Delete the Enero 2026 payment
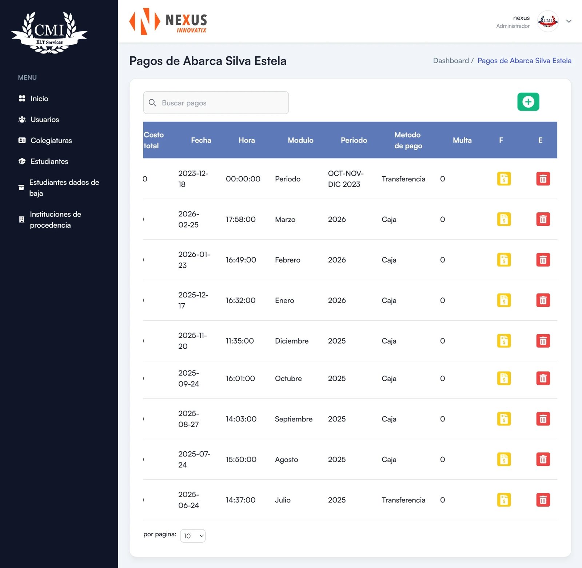This screenshot has height=568, width=582. click(x=543, y=300)
